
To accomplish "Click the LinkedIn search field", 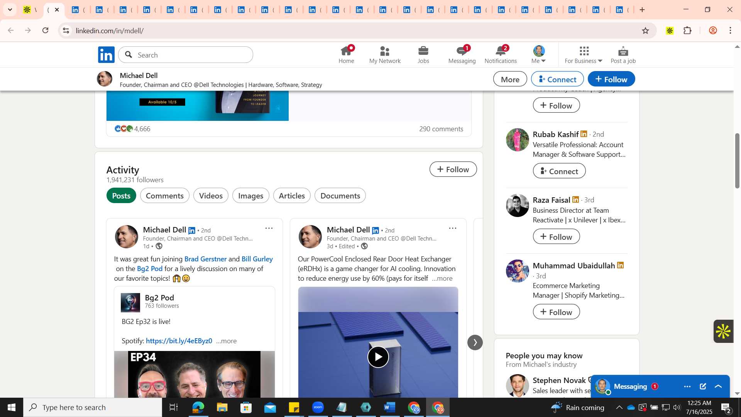I will tap(186, 55).
